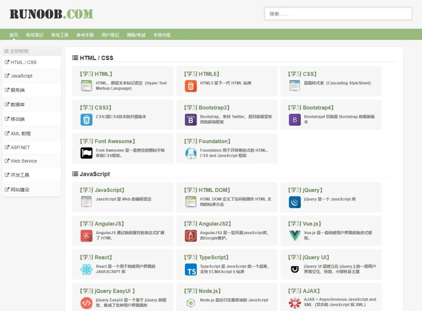Open the 菜鸟笔记 navigation item
Screen dimensions: 422x311
[34, 35]
